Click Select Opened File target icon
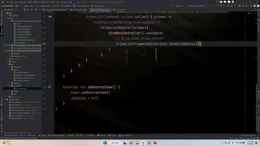260x146 pixels. click(24, 10)
